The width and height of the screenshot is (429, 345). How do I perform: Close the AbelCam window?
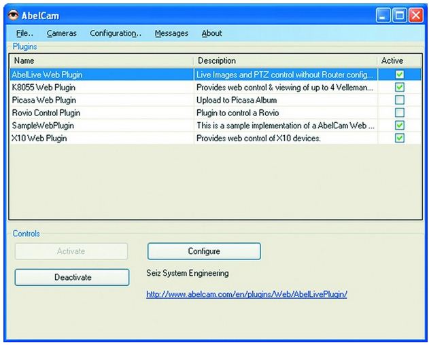pyautogui.click(x=416, y=15)
